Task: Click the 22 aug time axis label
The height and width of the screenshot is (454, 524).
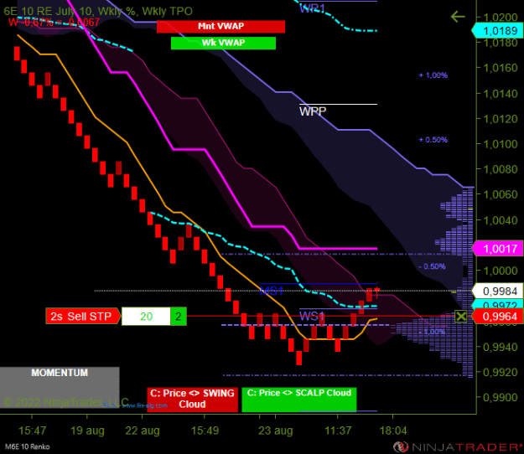Action: [x=143, y=431]
